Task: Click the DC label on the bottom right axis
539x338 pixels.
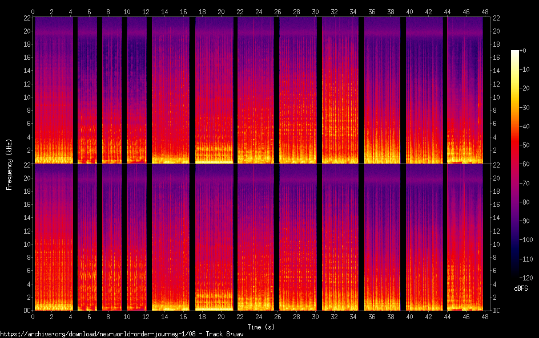Action: 496,311
